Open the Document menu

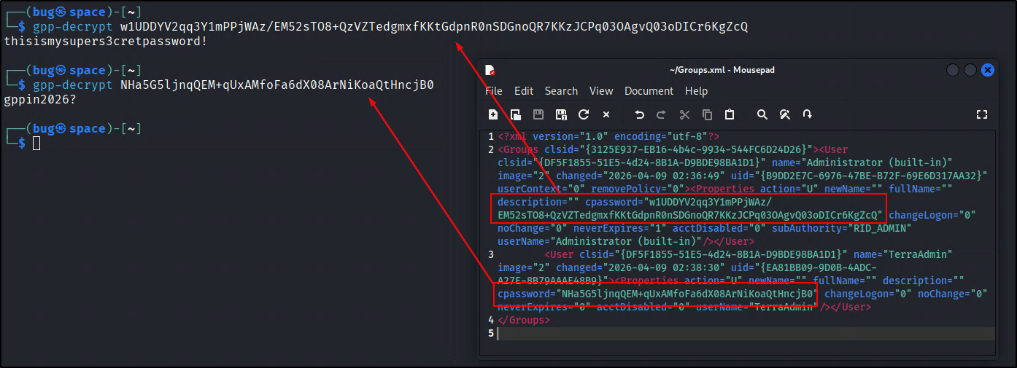(649, 91)
